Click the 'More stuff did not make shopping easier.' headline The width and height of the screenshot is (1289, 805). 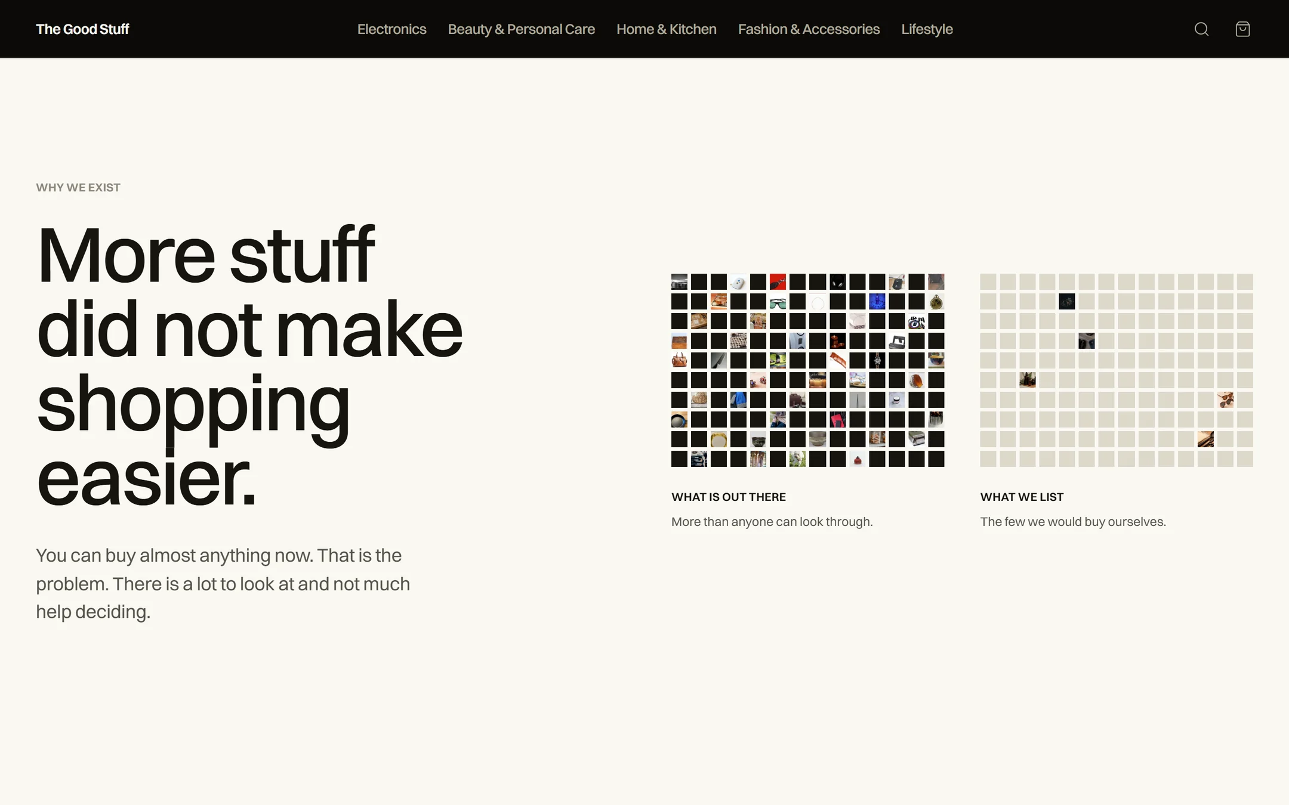click(x=249, y=365)
